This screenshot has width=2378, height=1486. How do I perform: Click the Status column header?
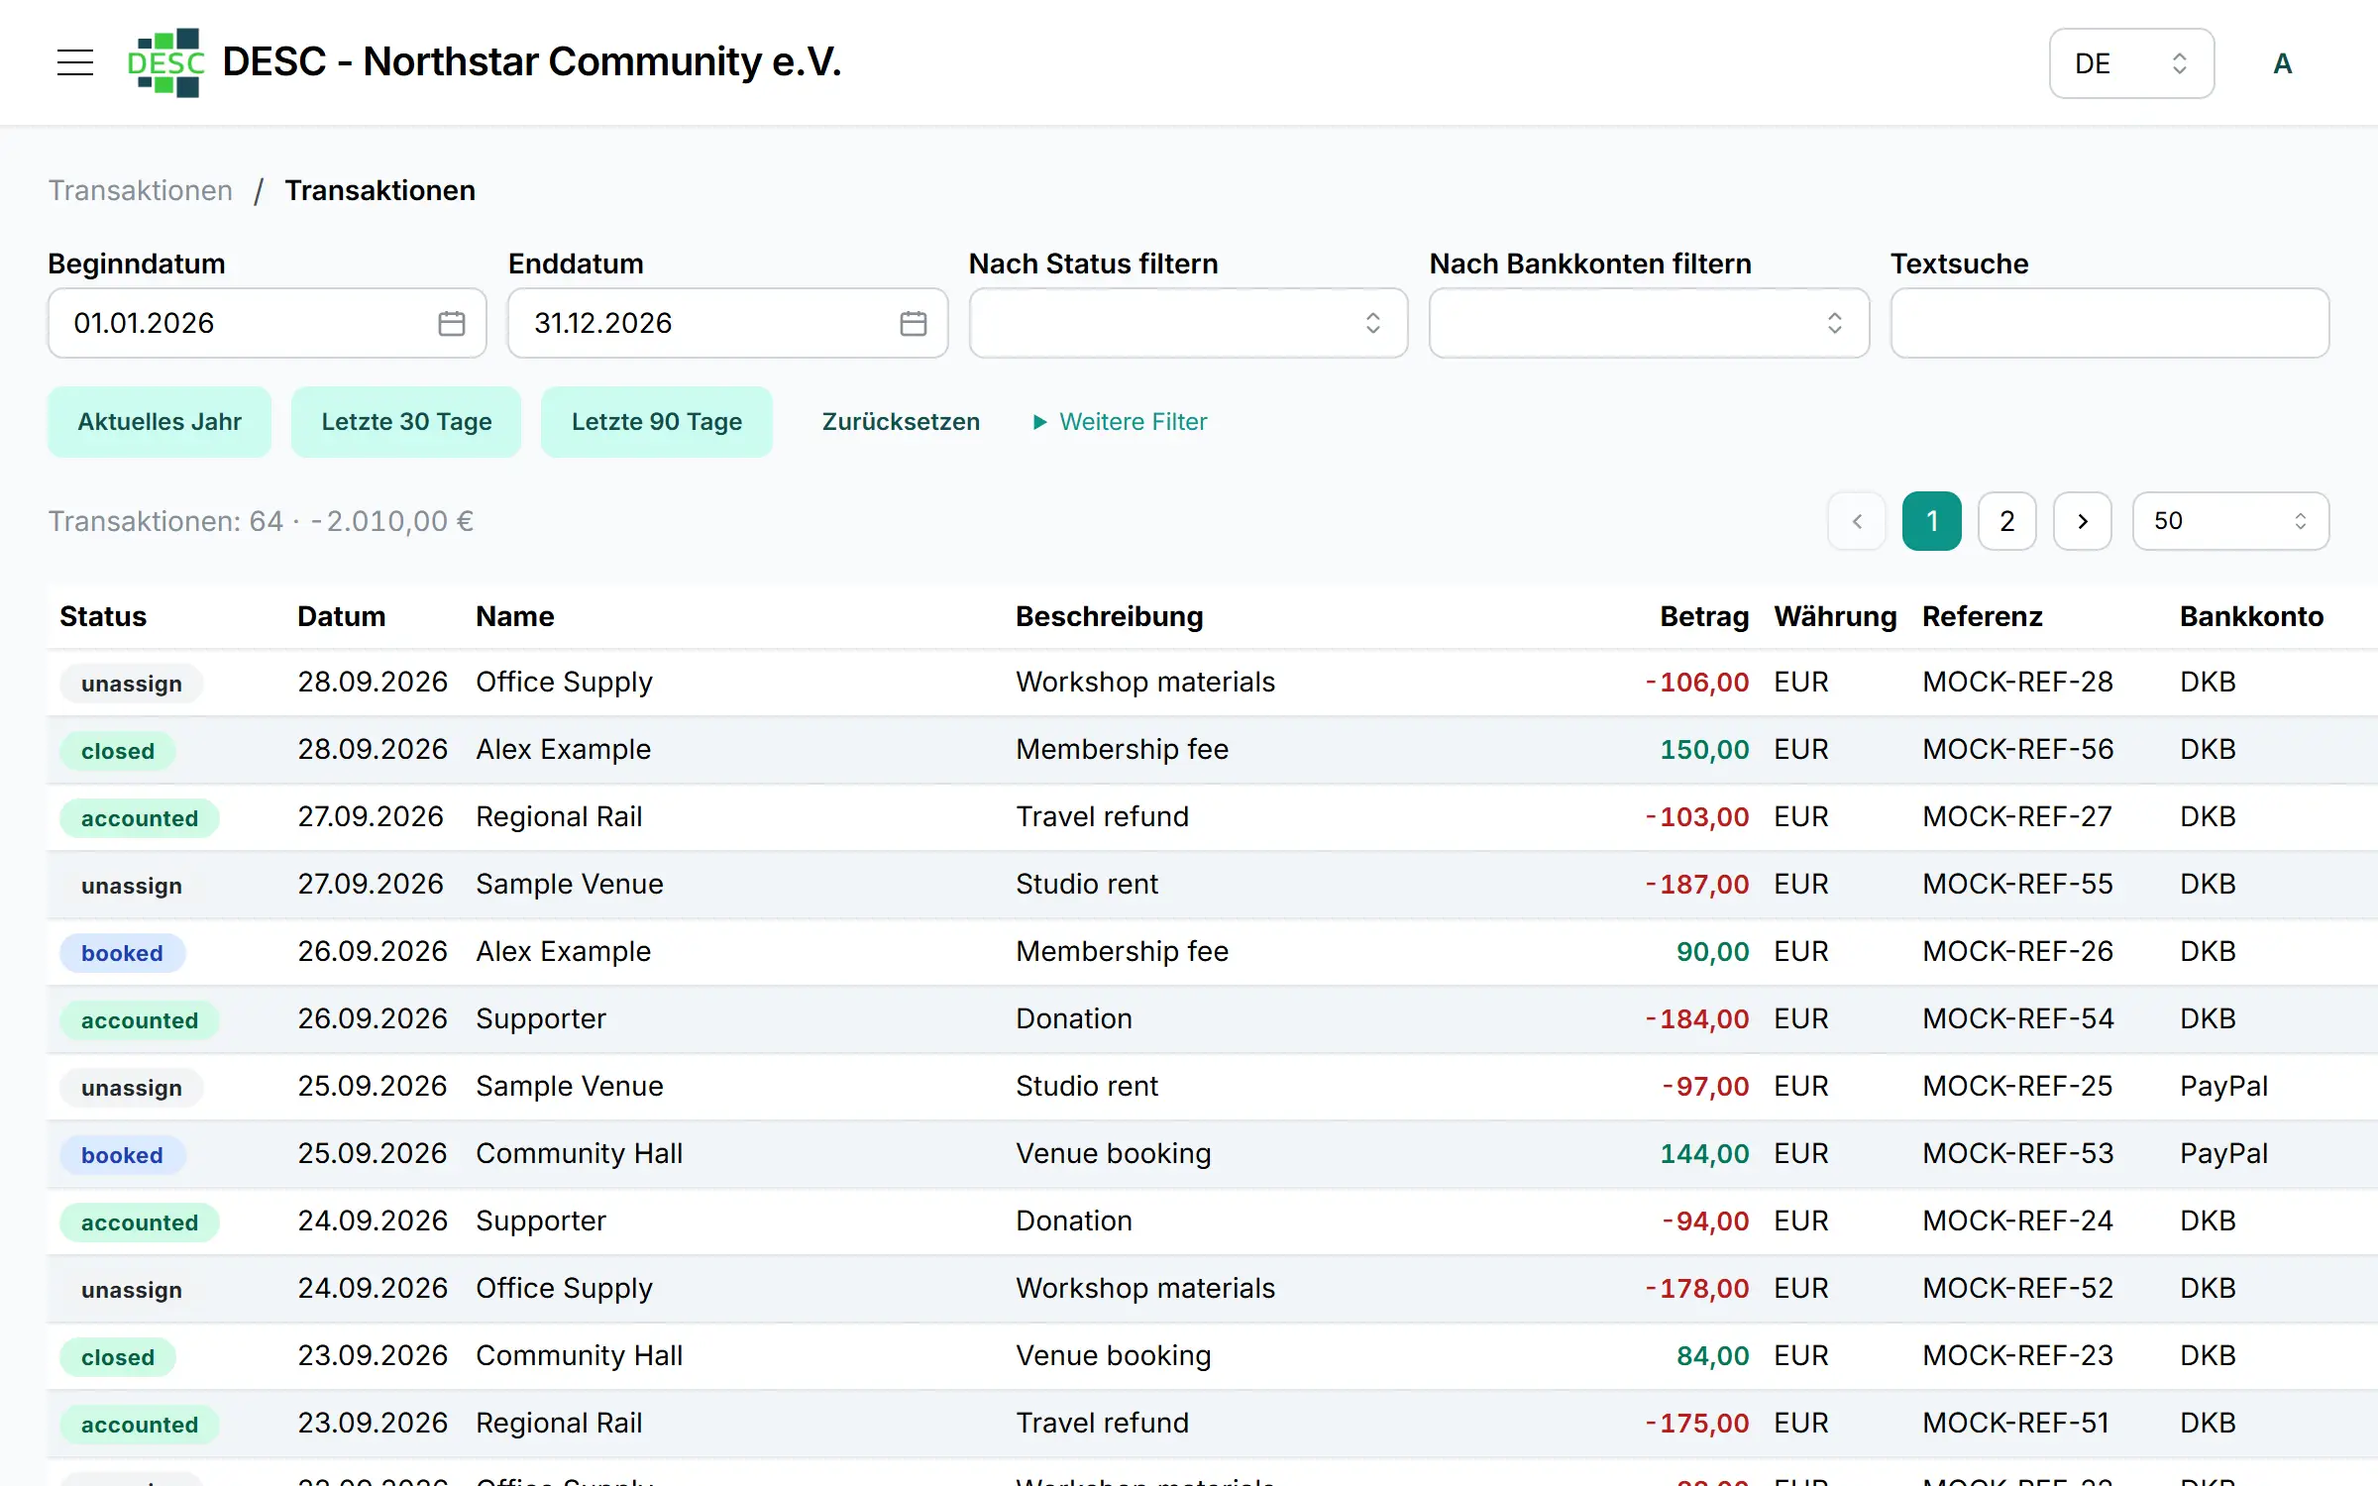pyautogui.click(x=103, y=616)
